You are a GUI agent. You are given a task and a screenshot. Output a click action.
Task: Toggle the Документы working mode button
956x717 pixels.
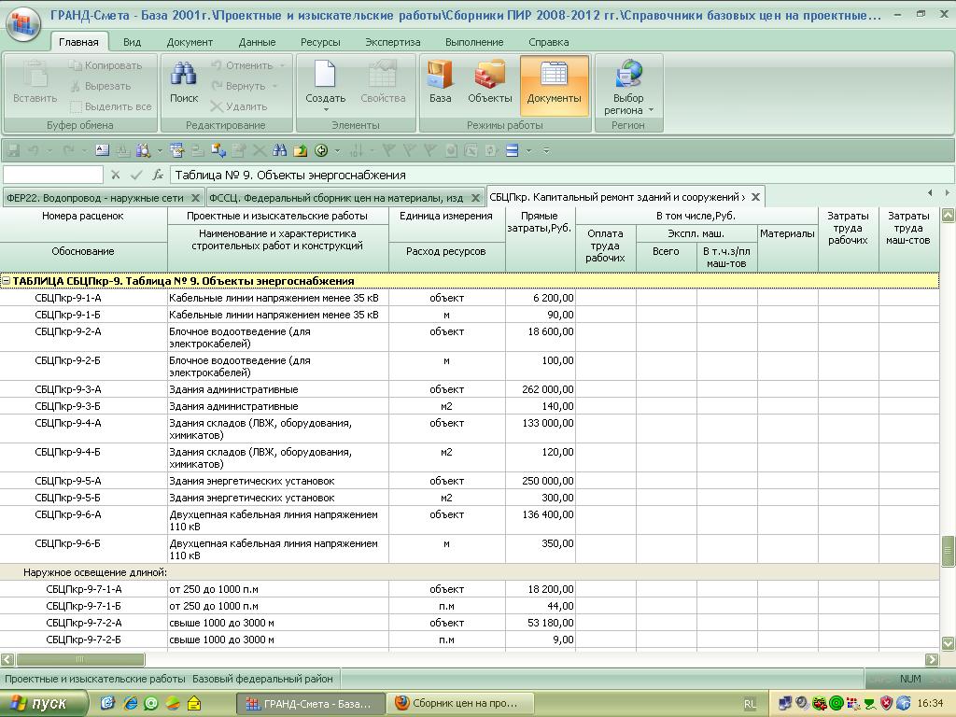(554, 83)
